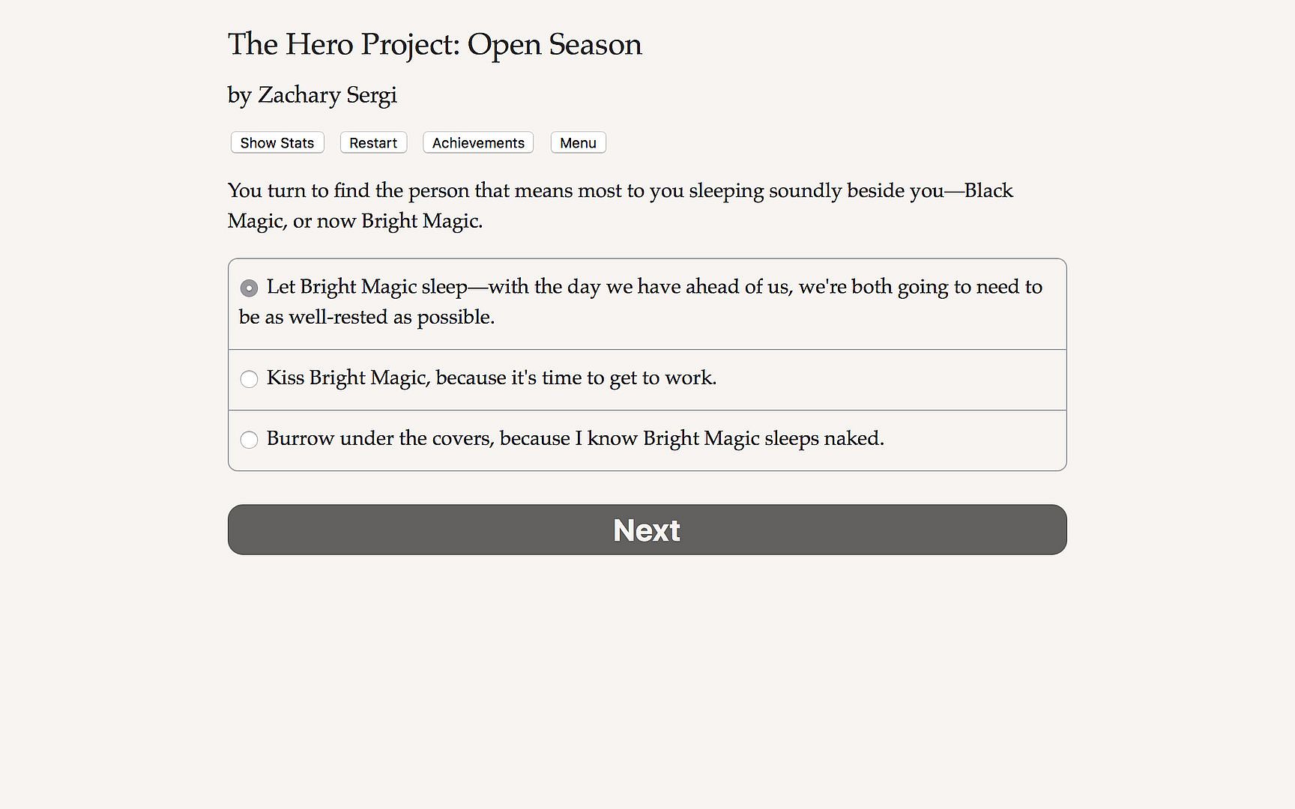The image size is (1295, 809).
Task: Click the line "be as well-rested as possible."
Action: coord(366,318)
